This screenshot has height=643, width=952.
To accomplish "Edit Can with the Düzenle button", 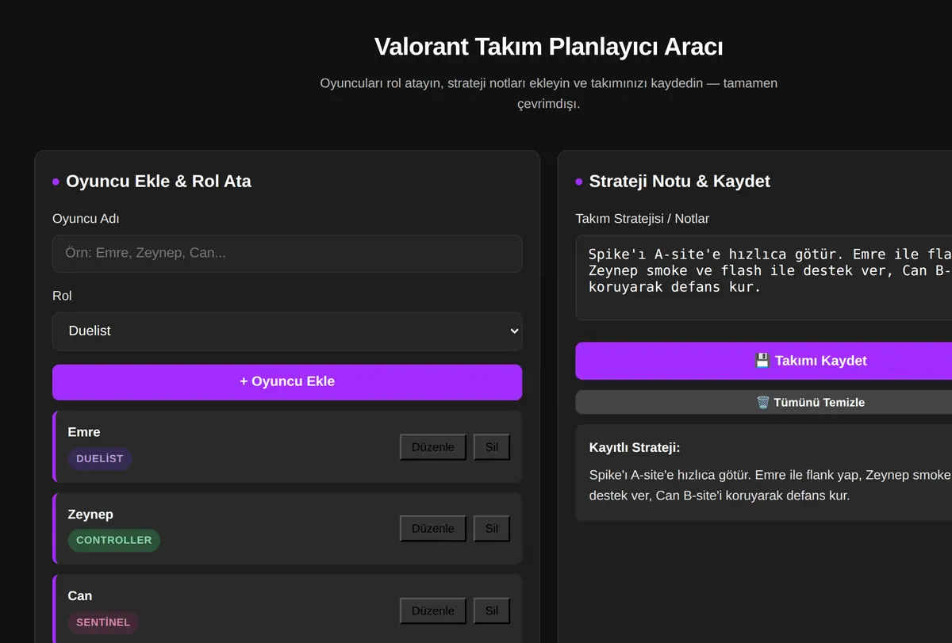I will pos(433,610).
